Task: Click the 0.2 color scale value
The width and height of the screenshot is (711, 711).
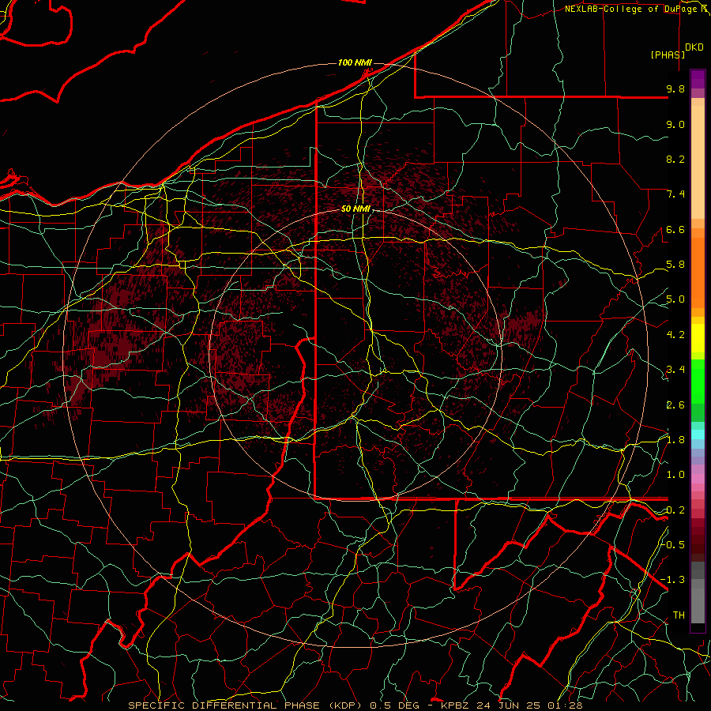Action: pos(675,510)
